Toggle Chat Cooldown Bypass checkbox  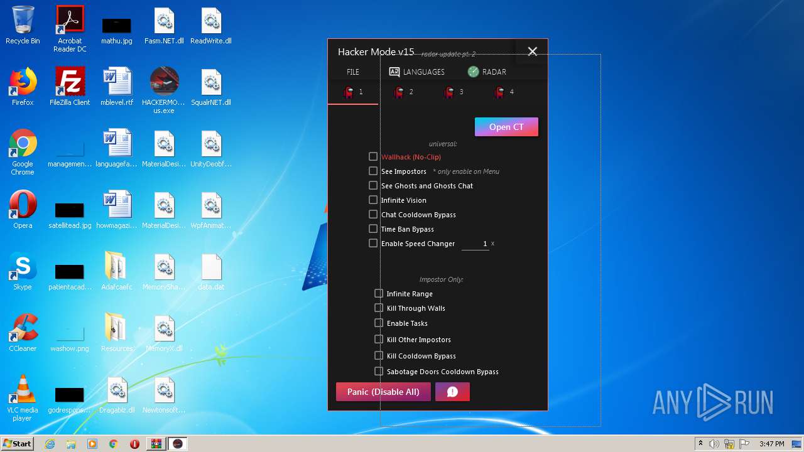373,214
